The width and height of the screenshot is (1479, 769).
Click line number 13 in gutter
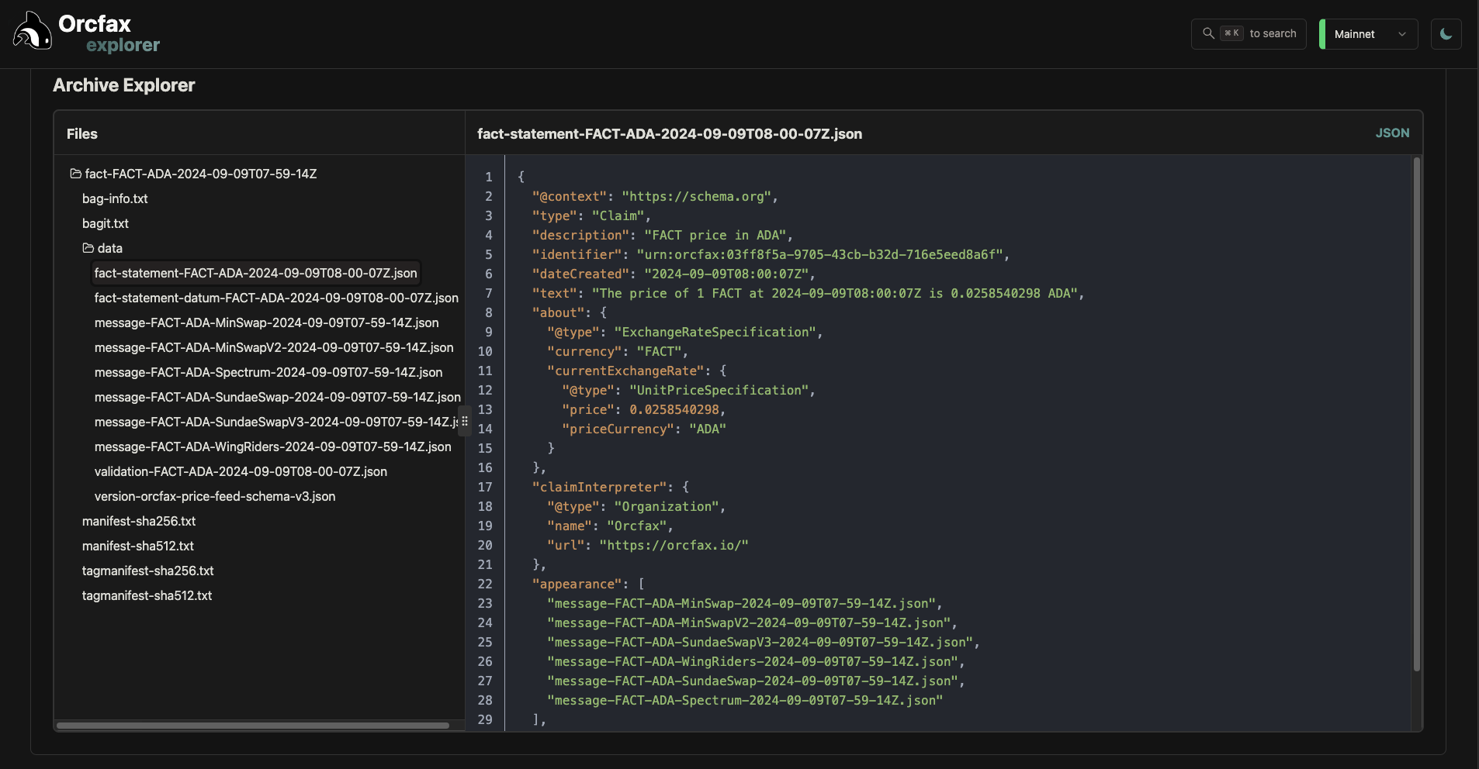485,409
